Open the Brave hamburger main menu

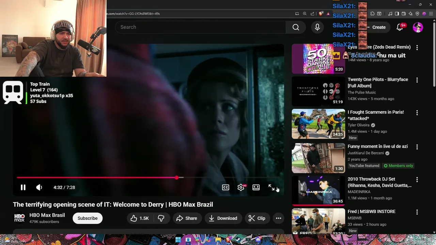click(x=431, y=14)
